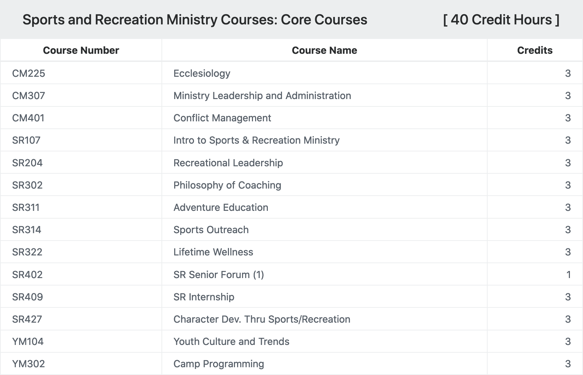Click the Course Name column header
This screenshot has height=375, width=583.
coord(324,50)
